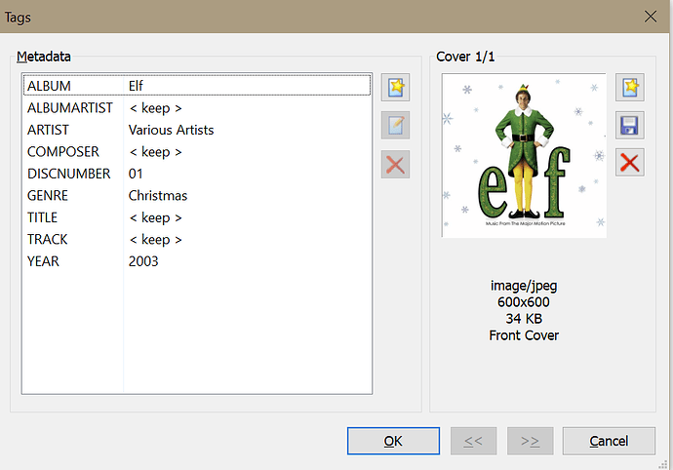673x470 pixels.
Task: Delete the cover art with red X
Action: pyautogui.click(x=630, y=163)
